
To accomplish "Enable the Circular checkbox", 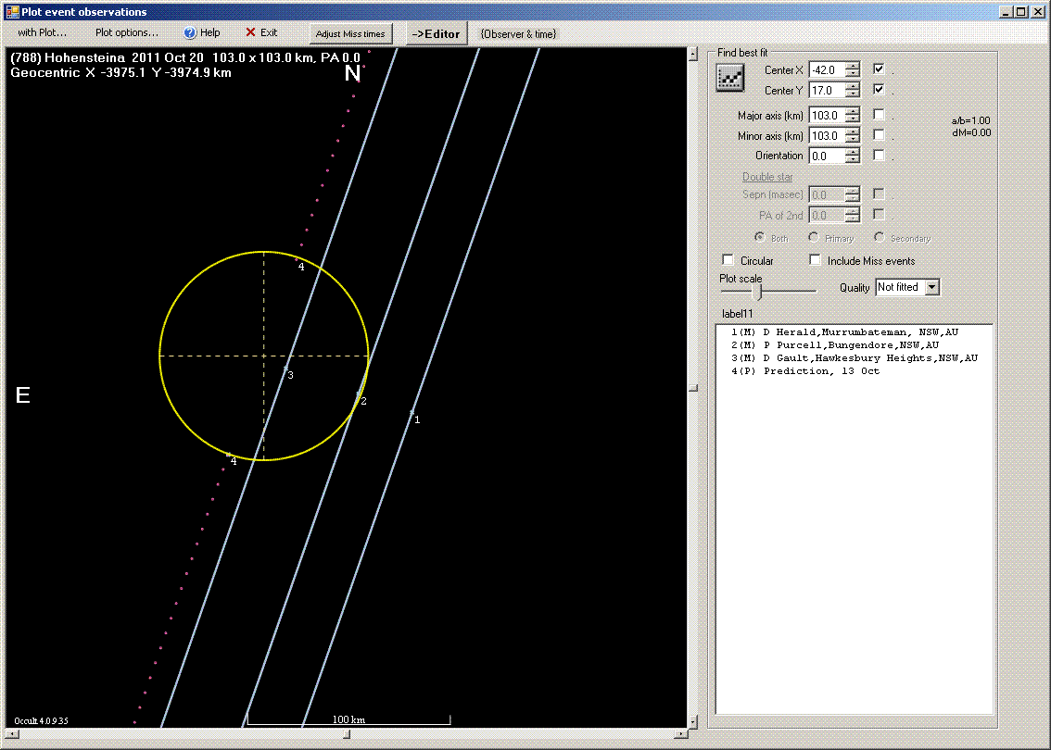I will pos(728,260).
